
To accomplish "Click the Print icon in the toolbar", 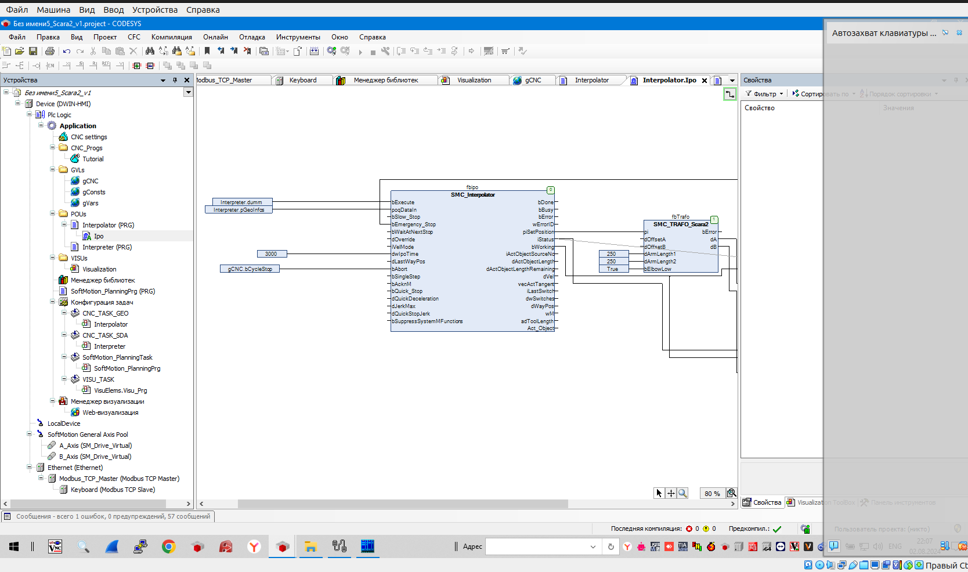I will (x=50, y=51).
